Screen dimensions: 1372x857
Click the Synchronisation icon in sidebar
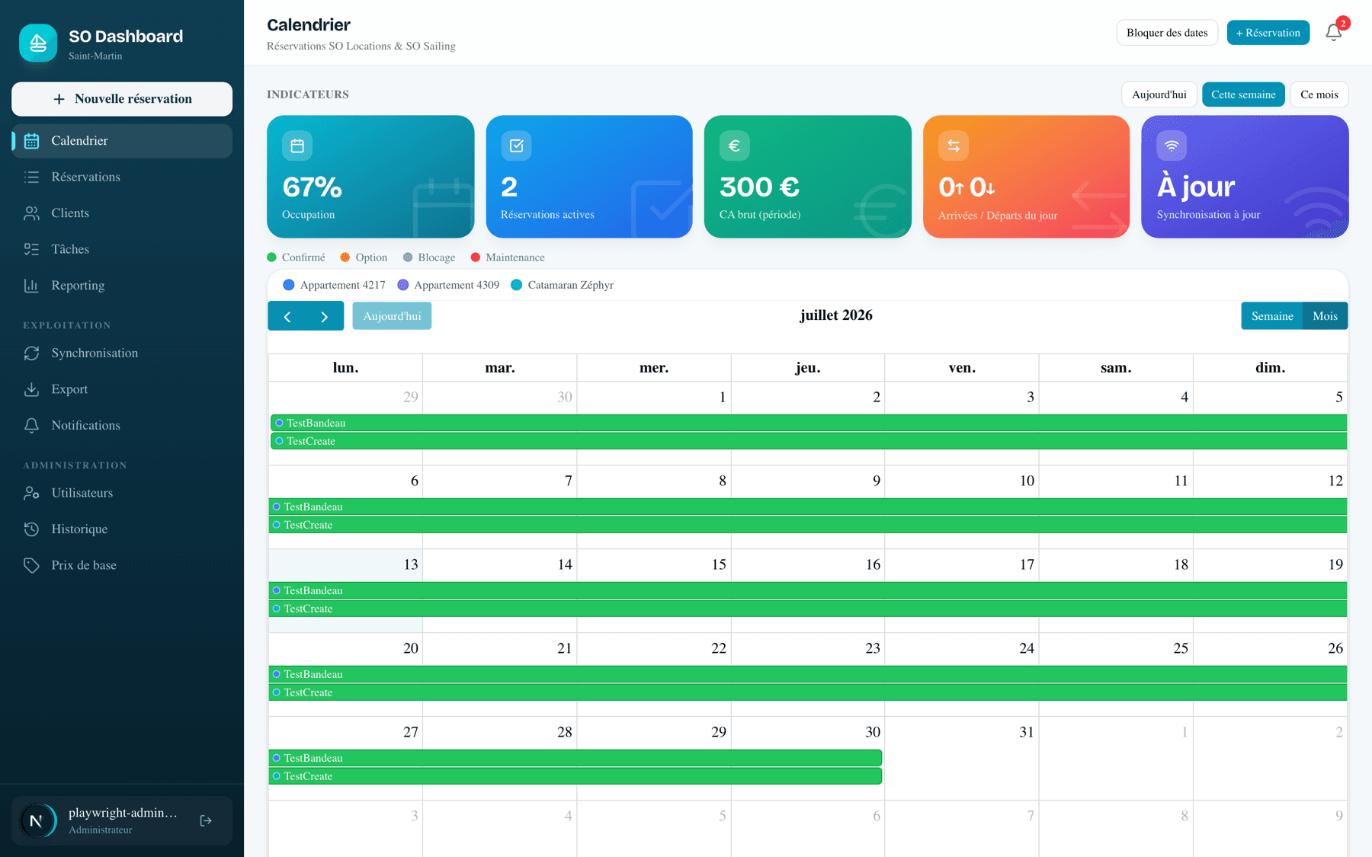tap(31, 353)
